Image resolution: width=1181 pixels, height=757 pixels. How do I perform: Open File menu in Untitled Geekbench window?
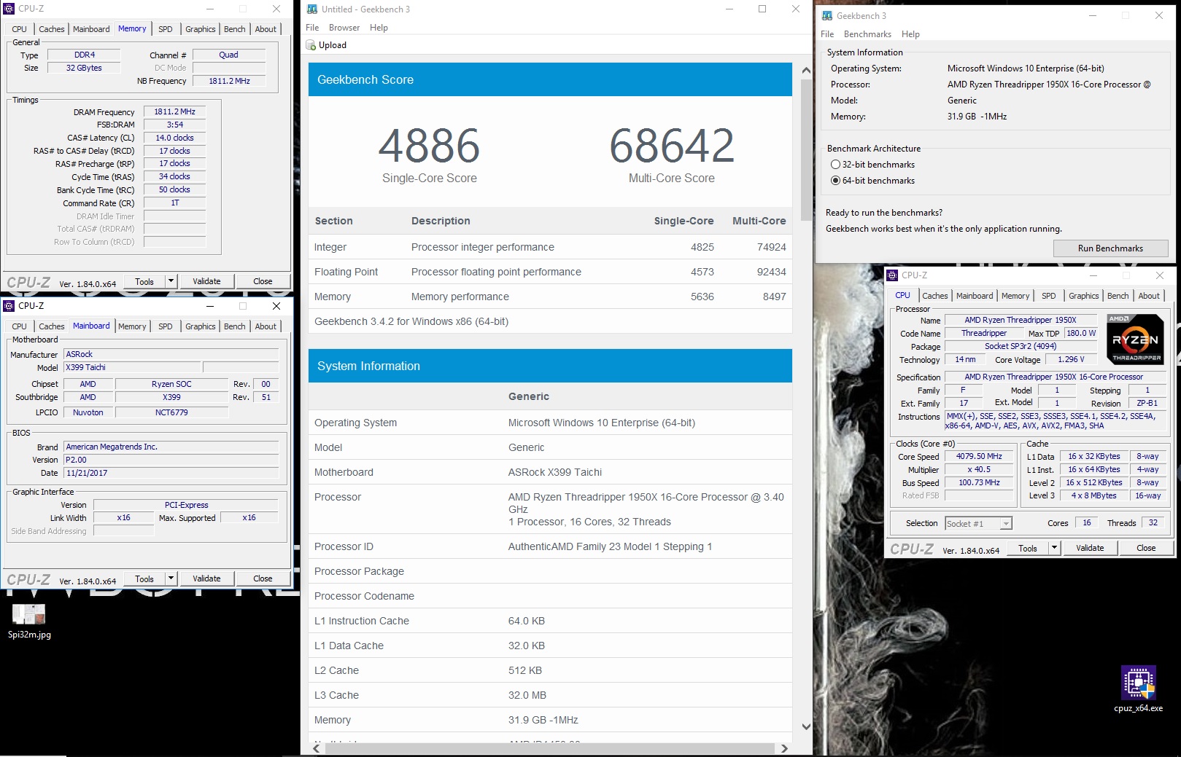(x=312, y=28)
